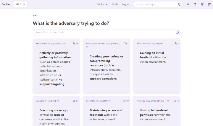This screenshot has height=126, width=213.
Task: Click link icon next to Persistence (TA0003)
Action: click(x=109, y=101)
